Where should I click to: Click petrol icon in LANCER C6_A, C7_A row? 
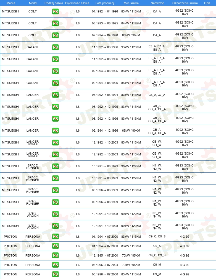(55, 95)
